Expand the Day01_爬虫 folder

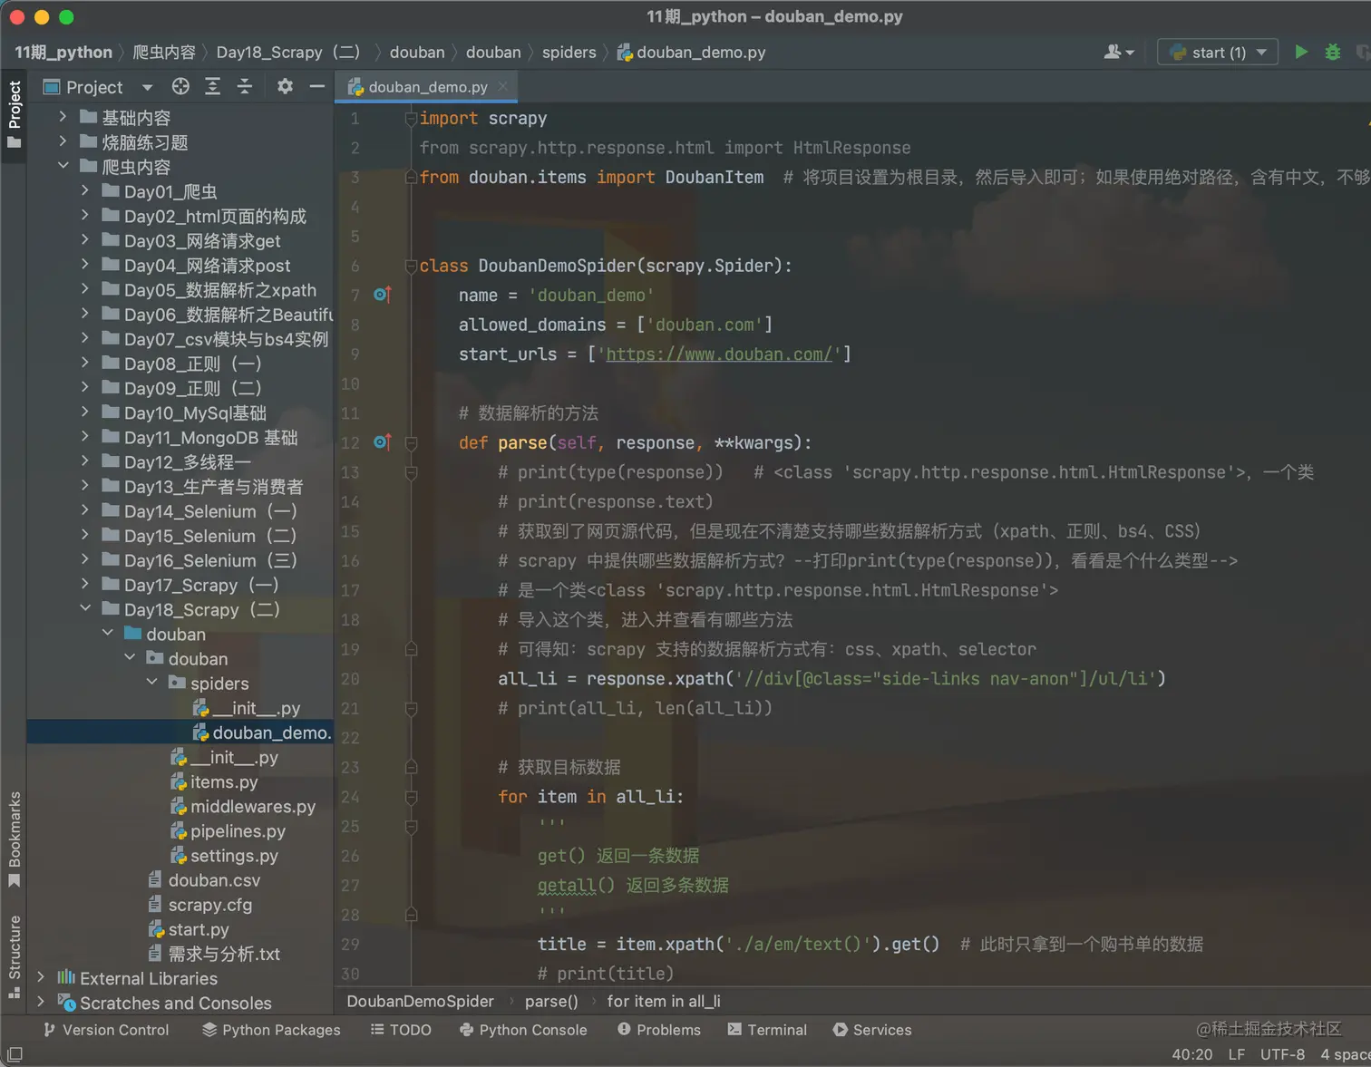(x=85, y=190)
